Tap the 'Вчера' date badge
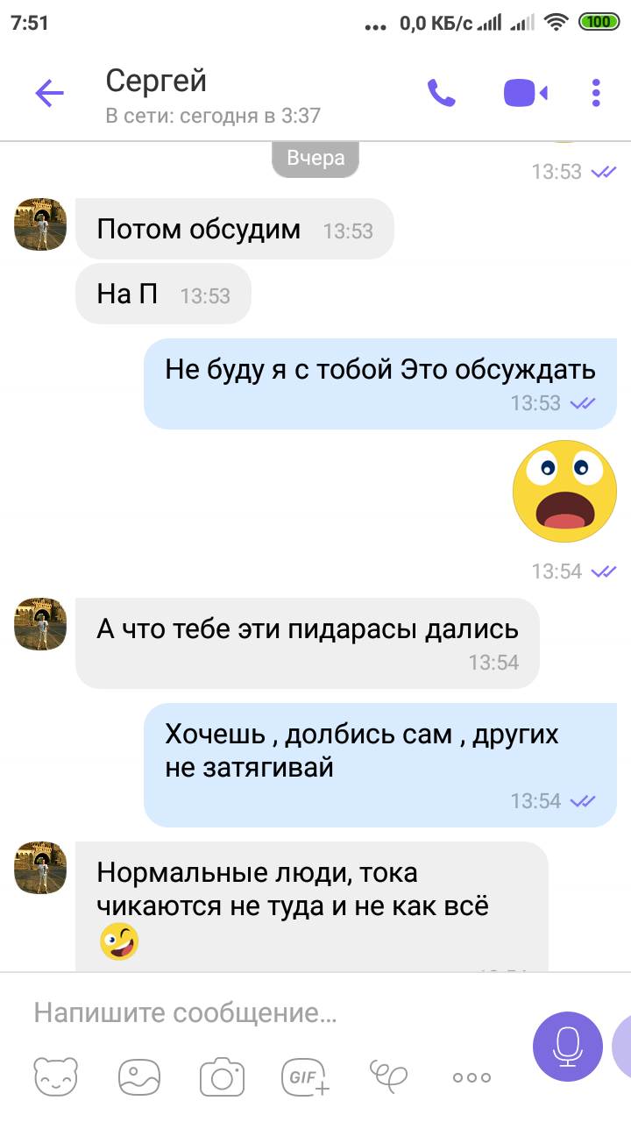The height and width of the screenshot is (1122, 631). tap(315, 159)
